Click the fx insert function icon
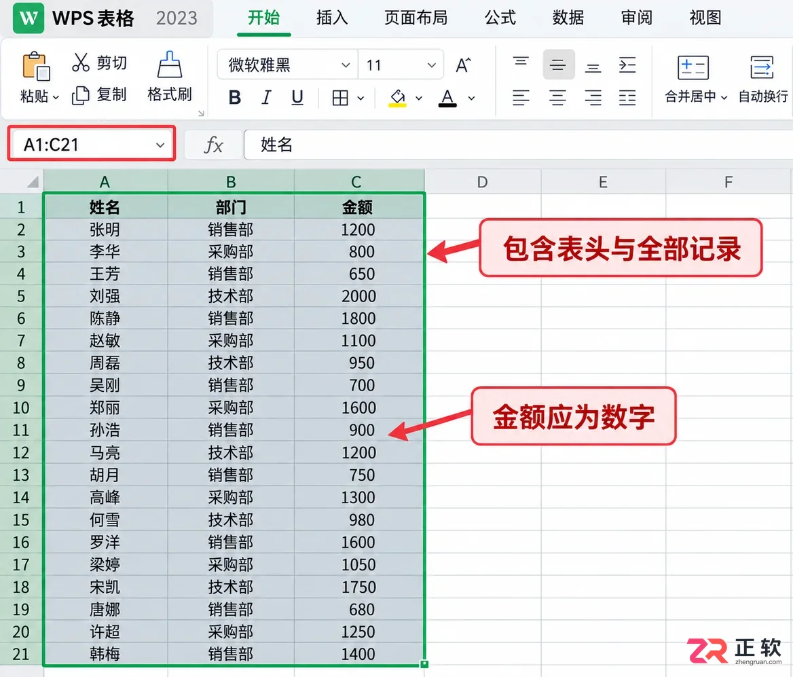 point(213,145)
